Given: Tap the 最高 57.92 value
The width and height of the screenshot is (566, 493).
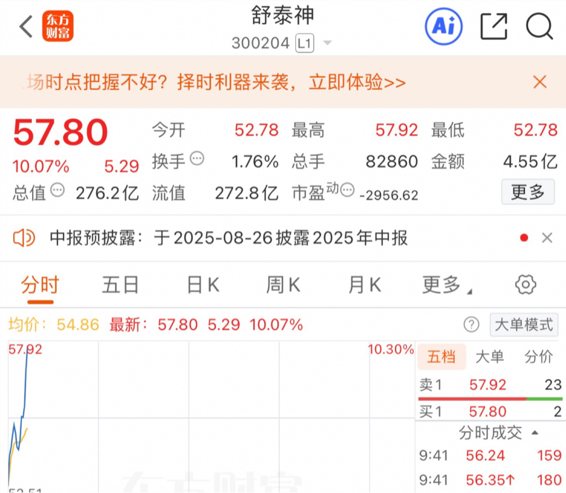Looking at the screenshot, I should click(397, 130).
